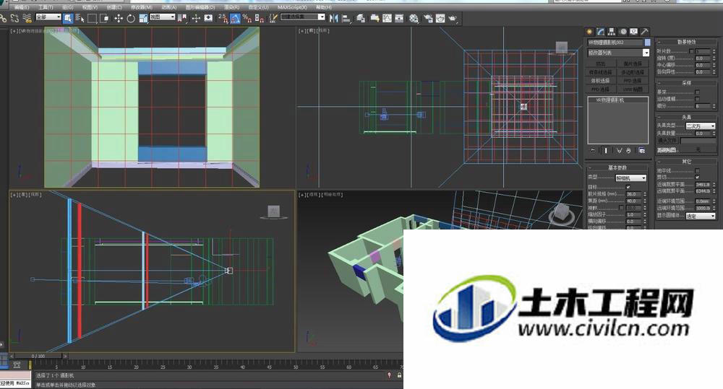Click the Select and Manipulate icon
This screenshot has height=389, width=723.
(x=196, y=18)
